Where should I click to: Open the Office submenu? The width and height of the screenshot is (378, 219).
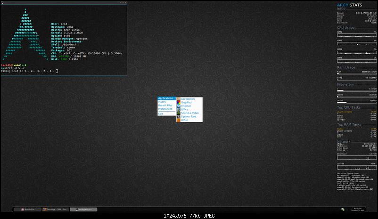(x=189, y=109)
